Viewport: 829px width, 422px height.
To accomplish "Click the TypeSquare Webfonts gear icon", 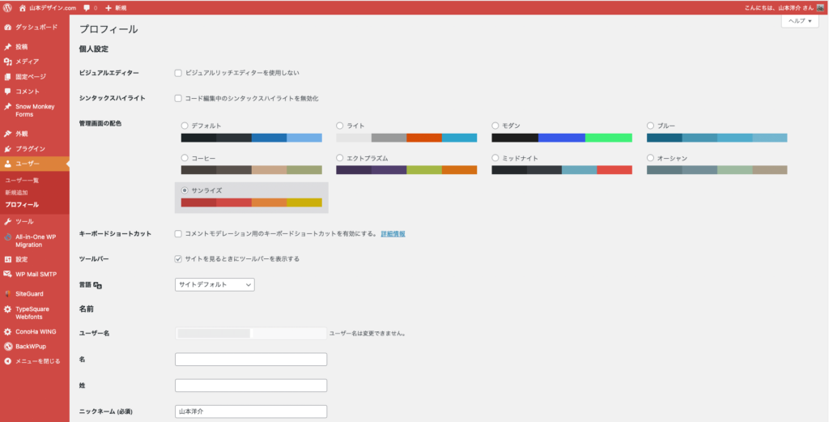I will click(x=8, y=309).
